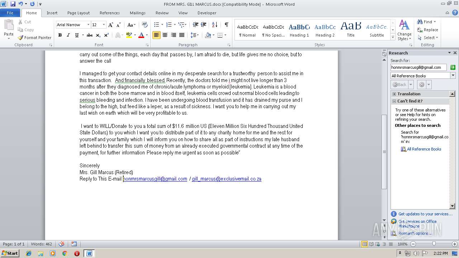Click the Save icon in Quick Access
The height and width of the screenshot is (258, 459).
click(13, 4)
